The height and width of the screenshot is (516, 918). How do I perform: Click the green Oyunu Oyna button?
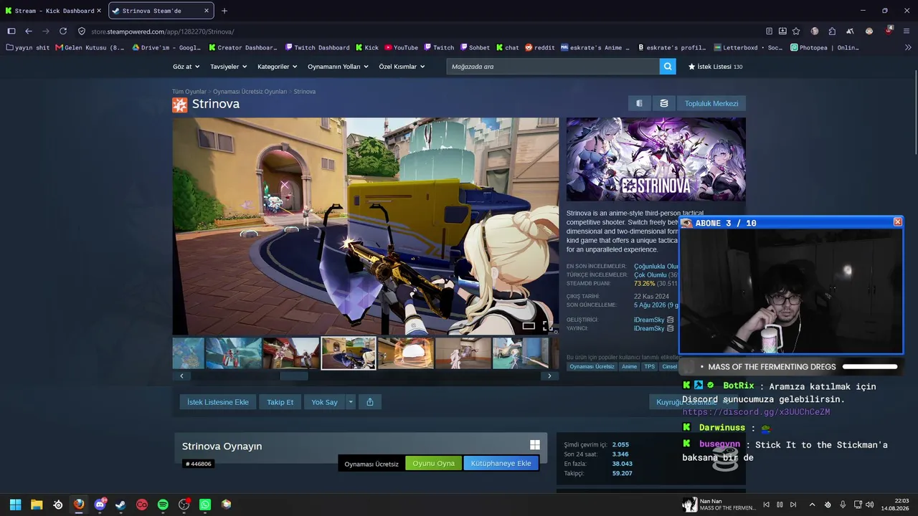(434, 463)
